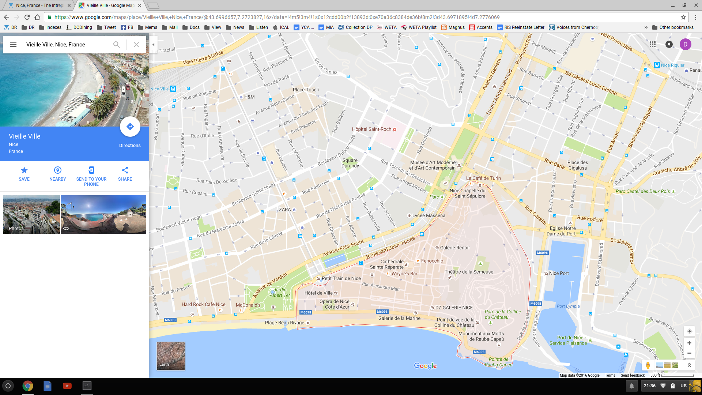Open YouTube from the shelf

pos(67,386)
